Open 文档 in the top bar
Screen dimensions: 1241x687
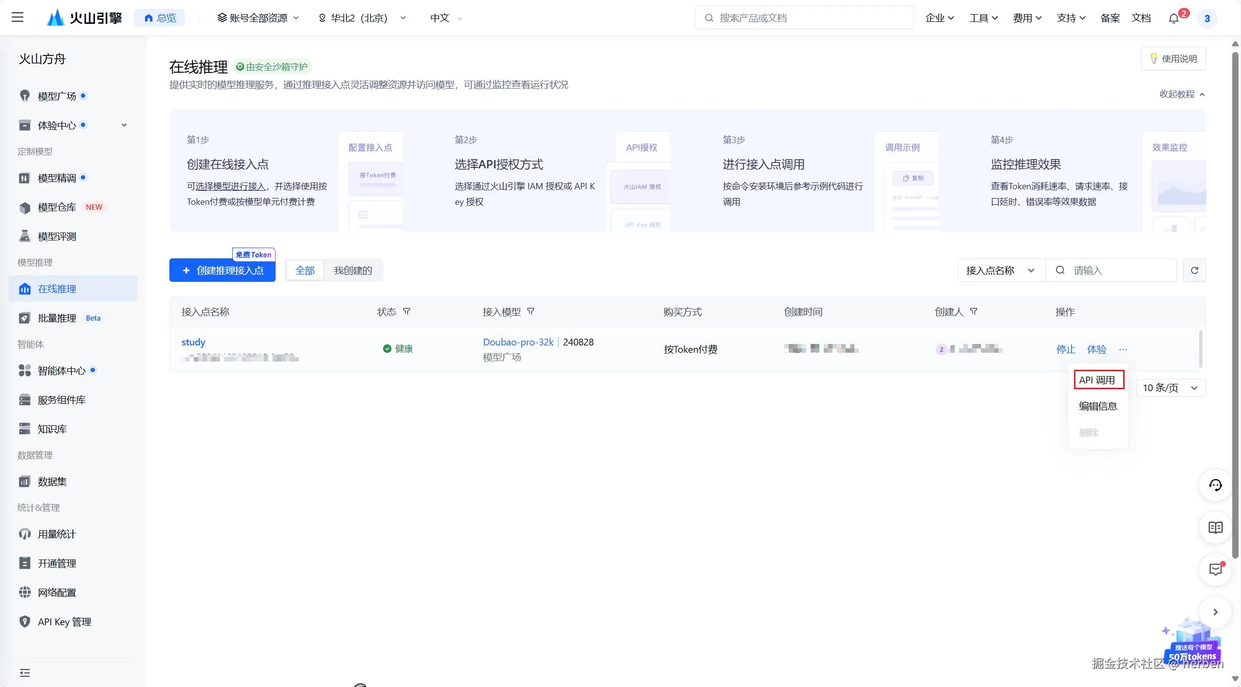coord(1141,18)
